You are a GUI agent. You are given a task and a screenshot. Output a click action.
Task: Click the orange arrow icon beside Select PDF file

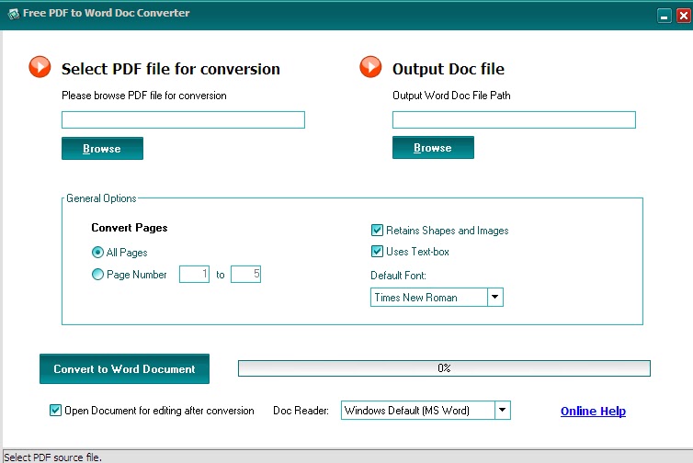40,67
